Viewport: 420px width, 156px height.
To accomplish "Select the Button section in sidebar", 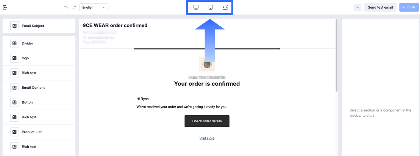I will (27, 102).
